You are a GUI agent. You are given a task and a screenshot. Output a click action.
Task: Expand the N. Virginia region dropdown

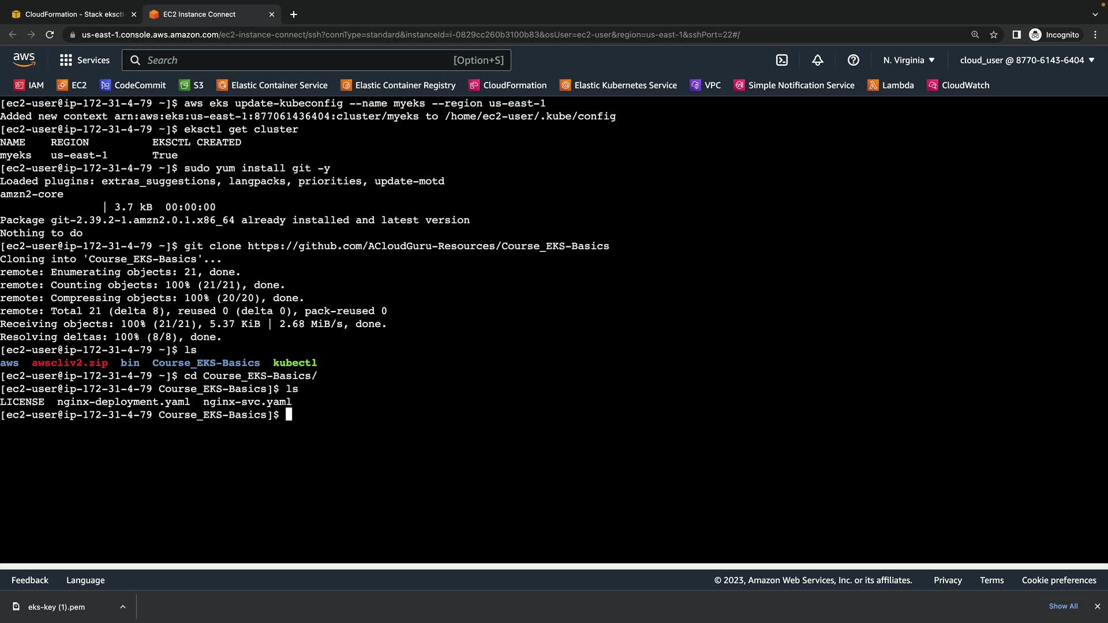coord(909,60)
